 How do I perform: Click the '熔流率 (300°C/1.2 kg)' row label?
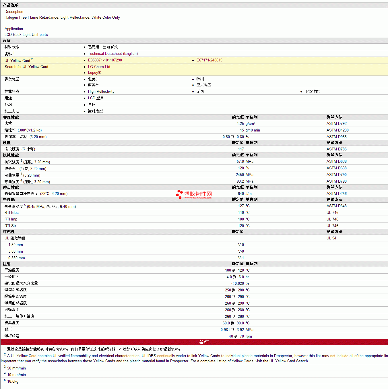tap(23, 130)
